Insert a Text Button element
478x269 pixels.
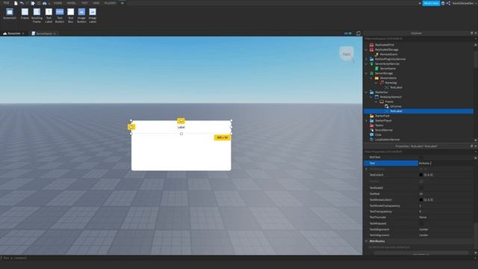pos(60,15)
